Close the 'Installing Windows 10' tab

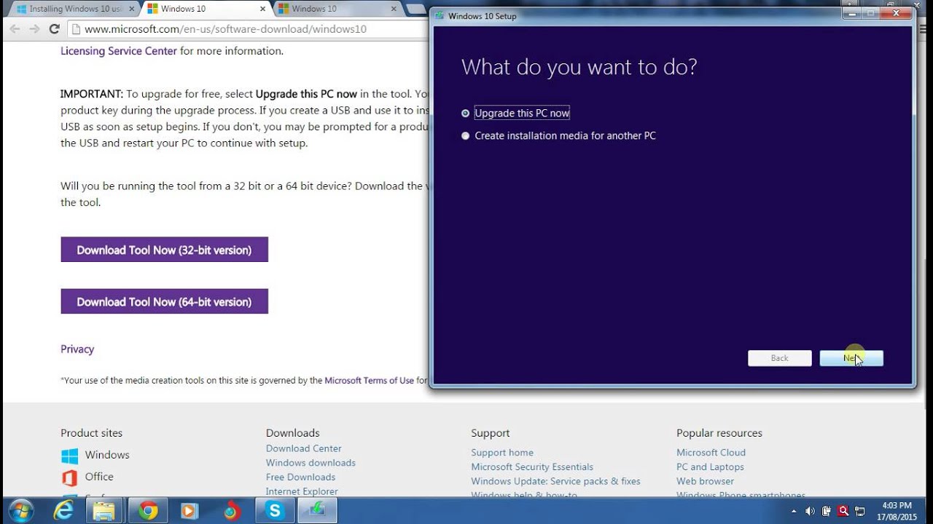[131, 9]
